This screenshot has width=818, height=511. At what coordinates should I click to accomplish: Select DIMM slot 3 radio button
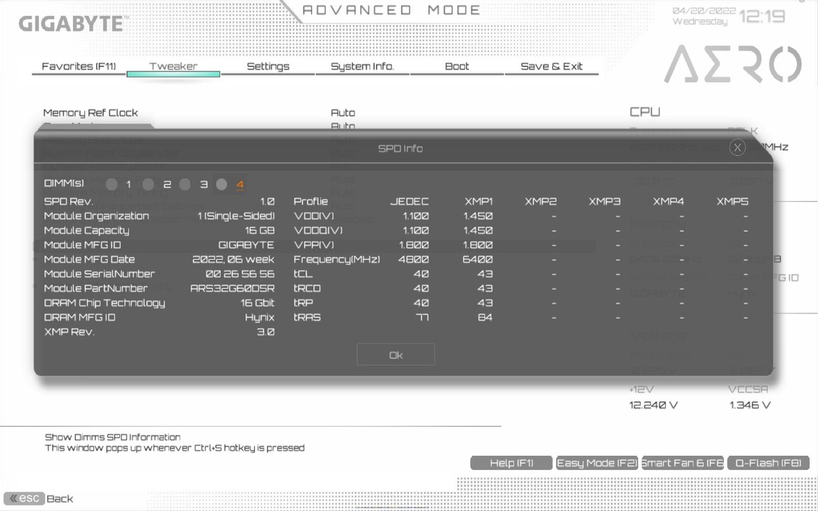(184, 184)
